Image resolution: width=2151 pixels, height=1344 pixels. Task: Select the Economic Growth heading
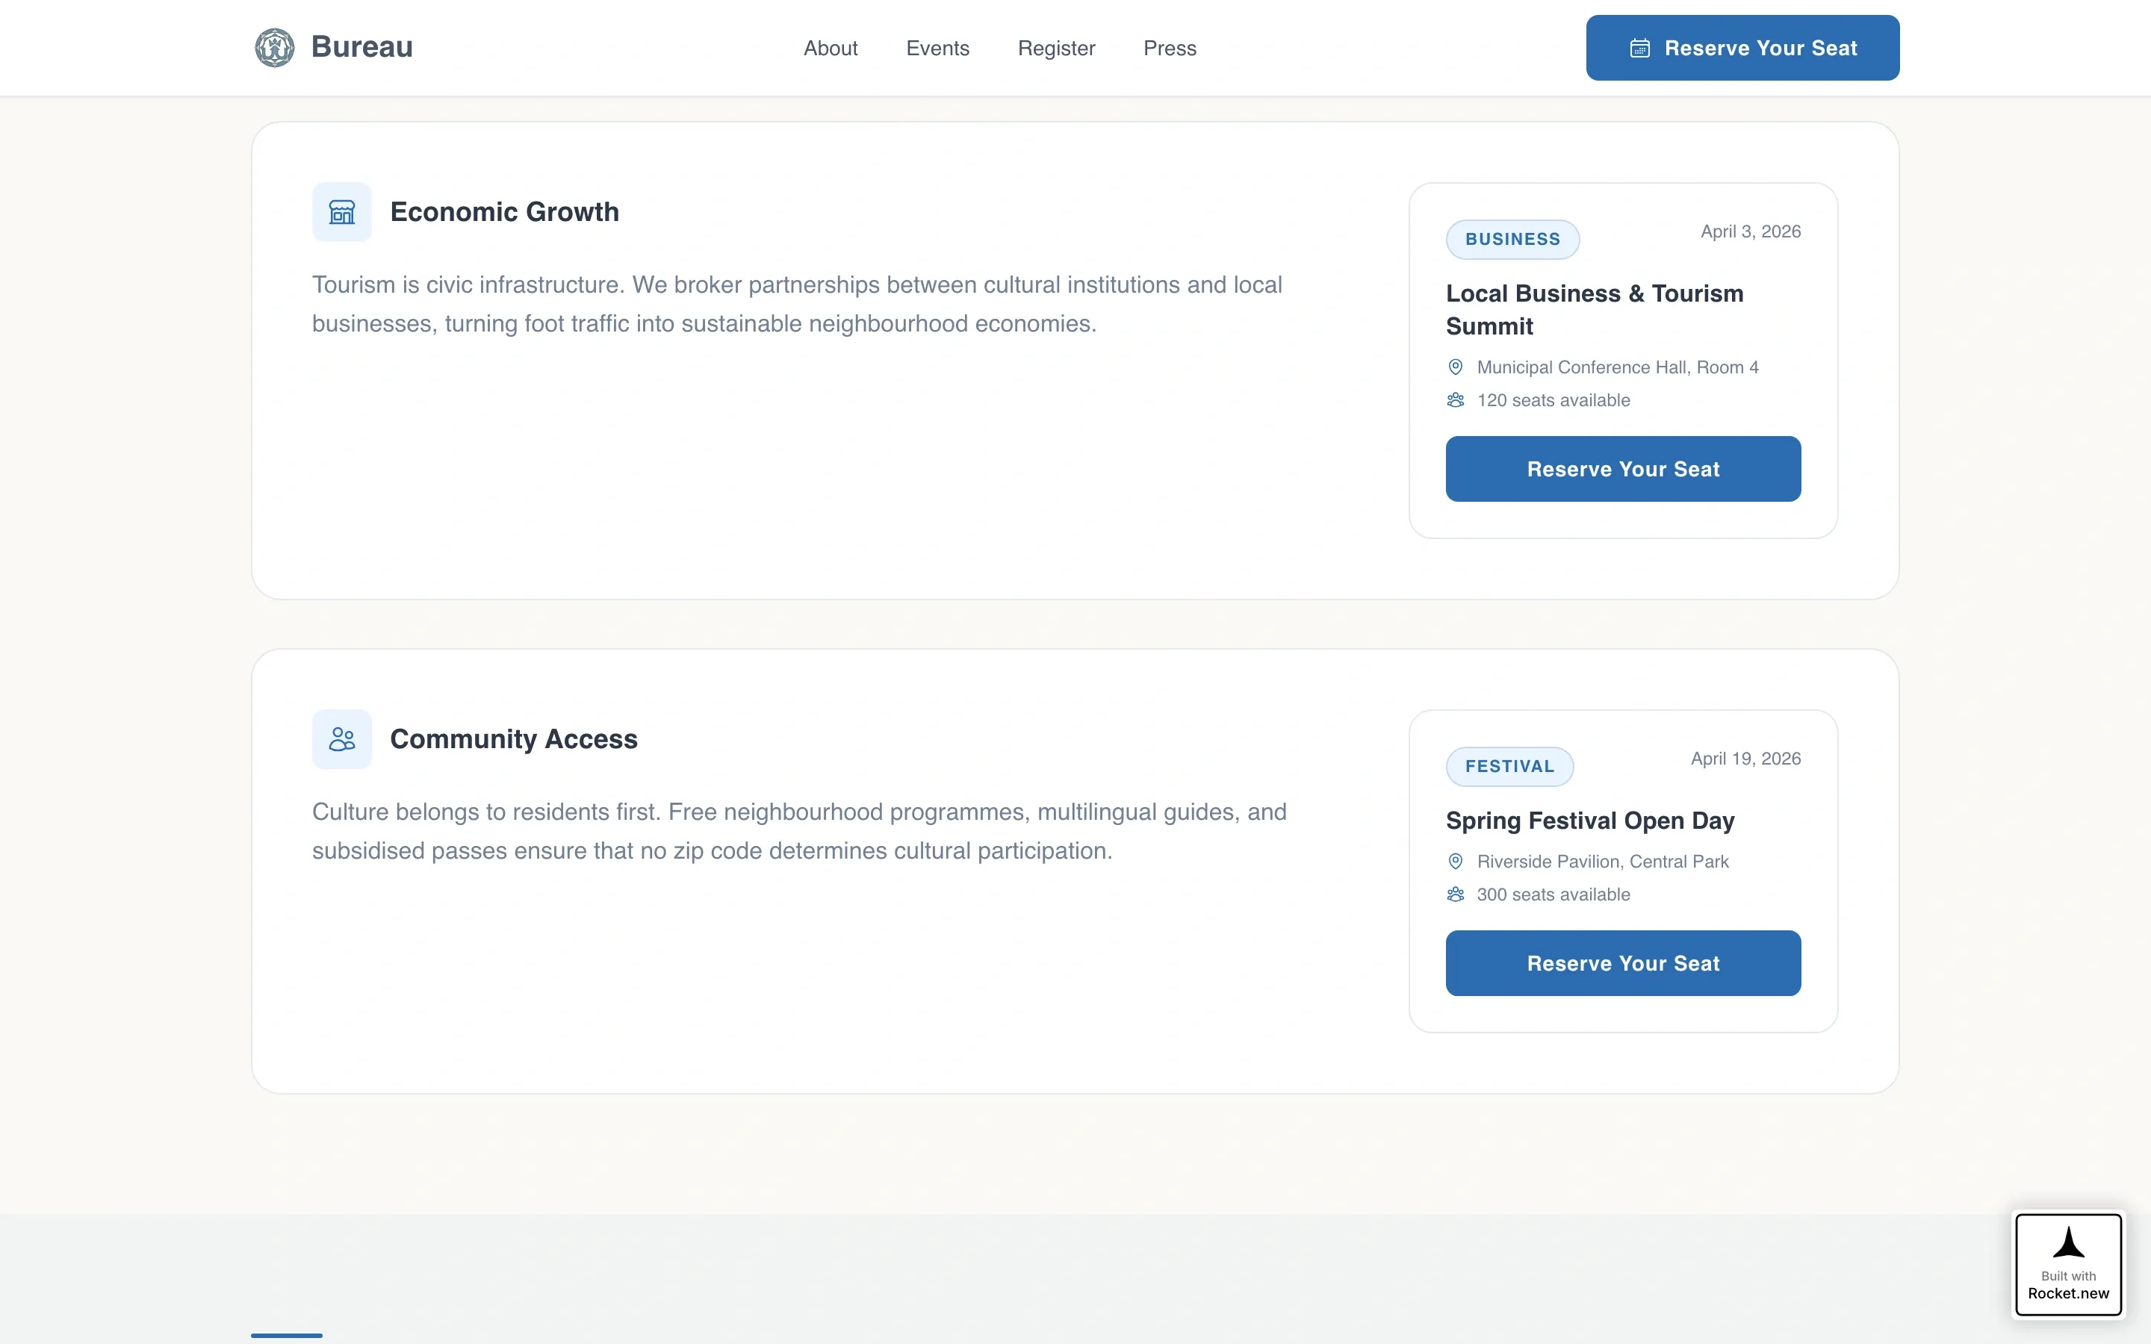[x=504, y=213]
